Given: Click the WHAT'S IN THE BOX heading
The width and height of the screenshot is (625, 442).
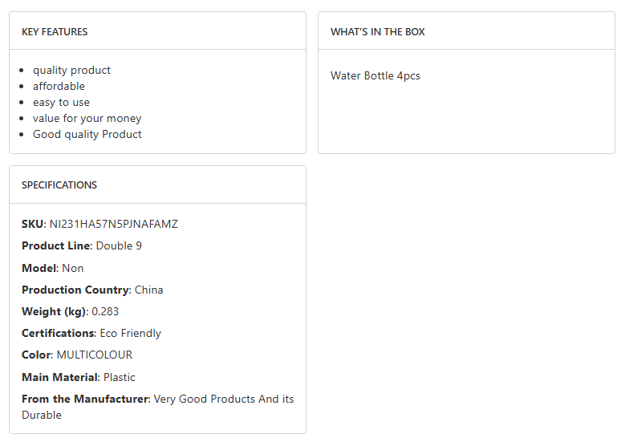Looking at the screenshot, I should tap(378, 32).
